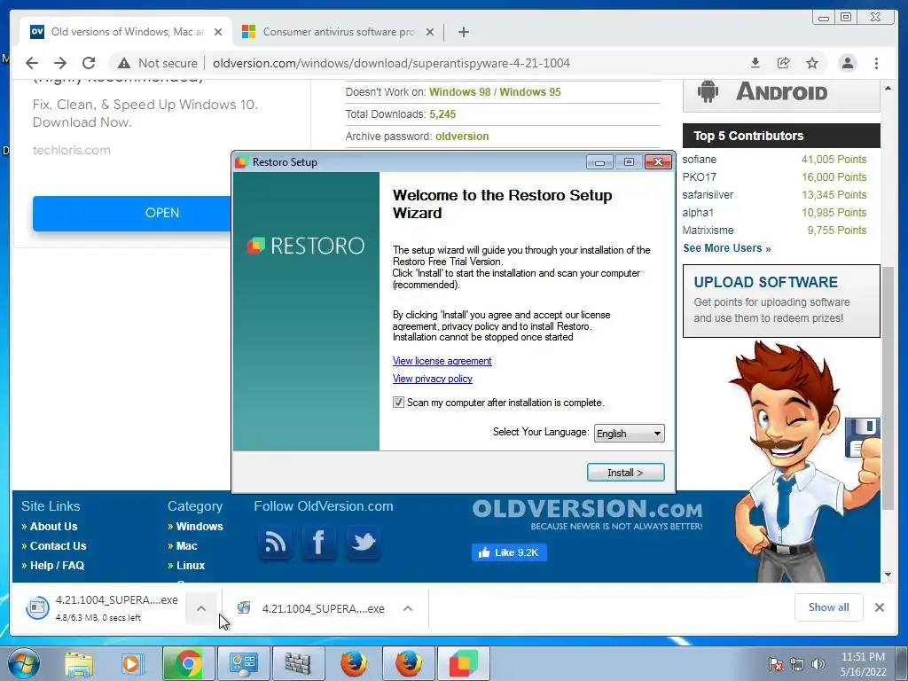The image size is (908, 681).
Task: Close the Old versions of Windows tab
Action: pos(218,32)
